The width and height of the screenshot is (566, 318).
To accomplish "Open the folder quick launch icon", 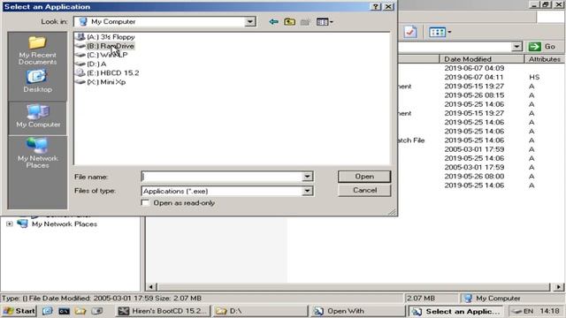I will [80, 311].
